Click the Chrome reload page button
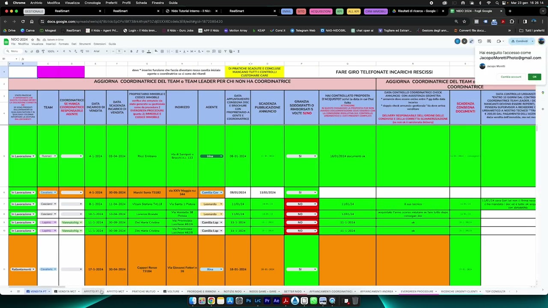Image resolution: width=548 pixels, height=308 pixels. coord(23,21)
